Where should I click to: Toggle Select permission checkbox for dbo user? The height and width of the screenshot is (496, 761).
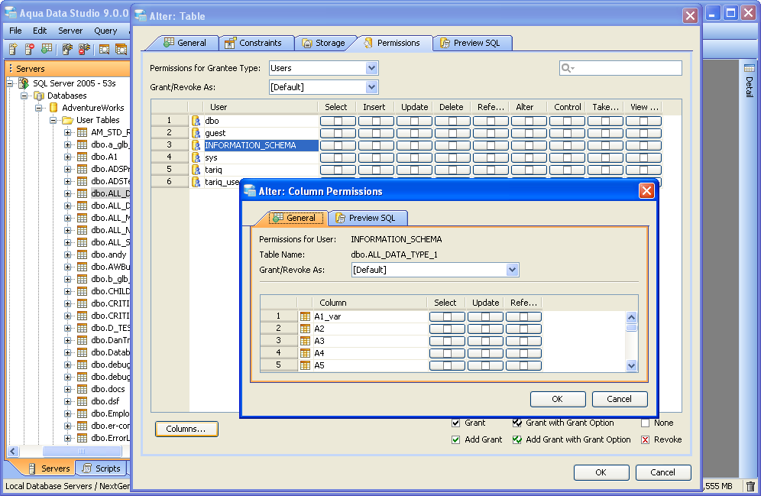[338, 121]
